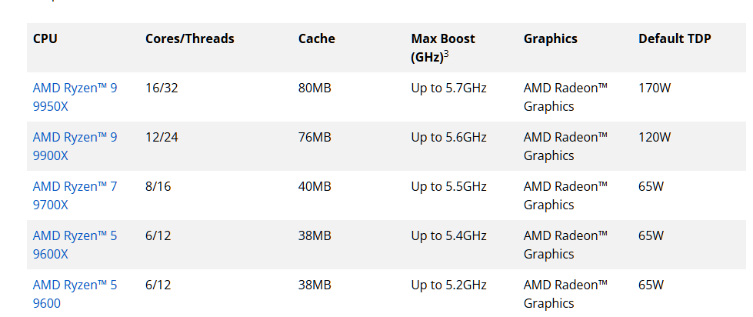Open the AMD Ryzen 7 9700X link
Viewport: 753px width, 317px height.
(75, 195)
